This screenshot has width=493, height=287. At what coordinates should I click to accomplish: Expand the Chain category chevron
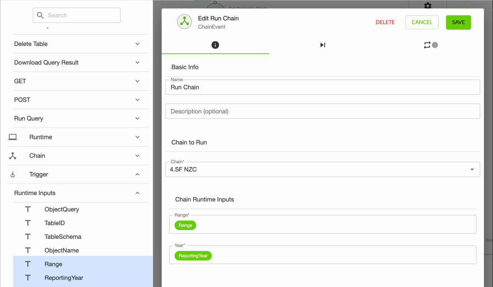coord(137,156)
